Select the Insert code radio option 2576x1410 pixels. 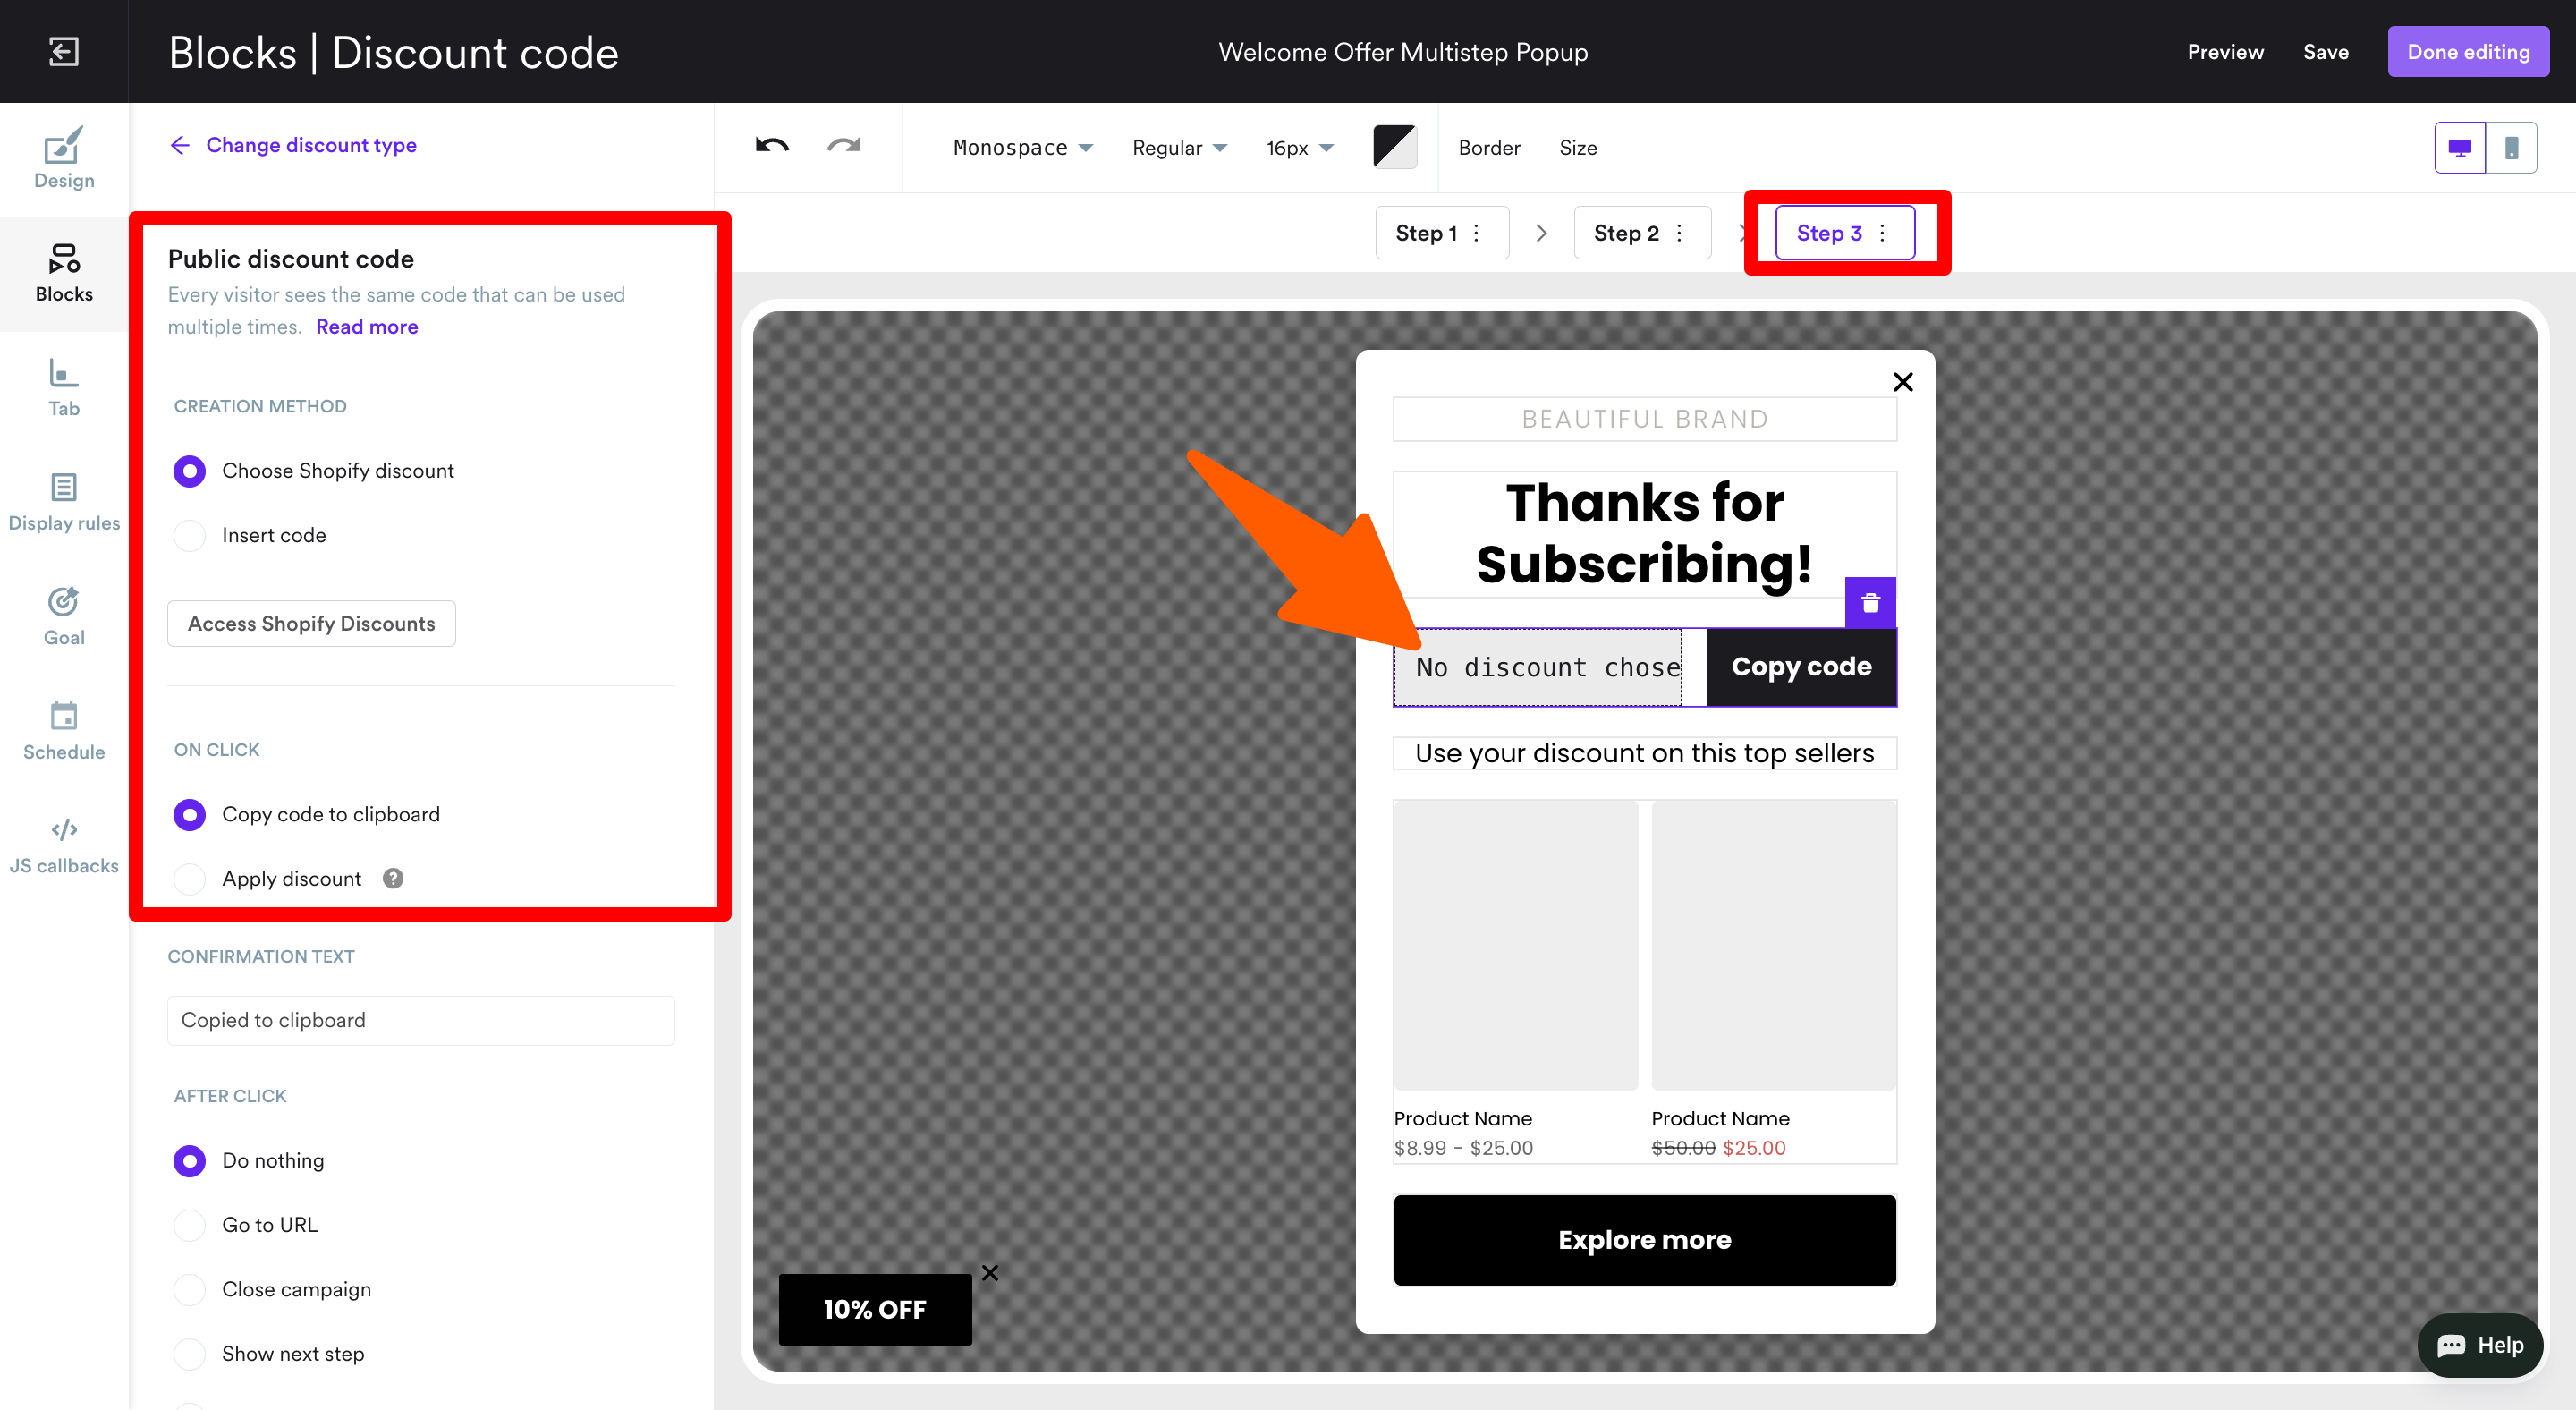pos(190,535)
